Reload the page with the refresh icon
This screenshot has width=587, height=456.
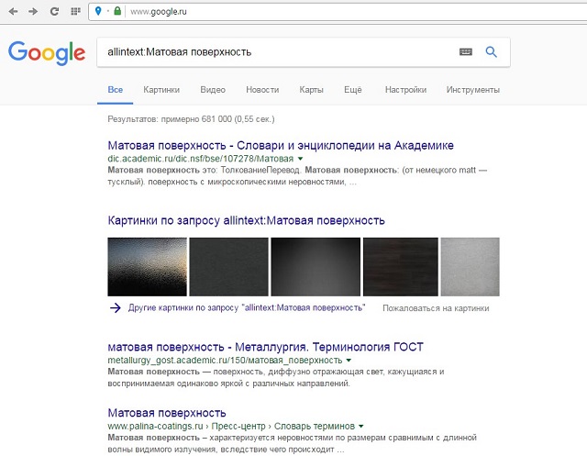(x=54, y=11)
